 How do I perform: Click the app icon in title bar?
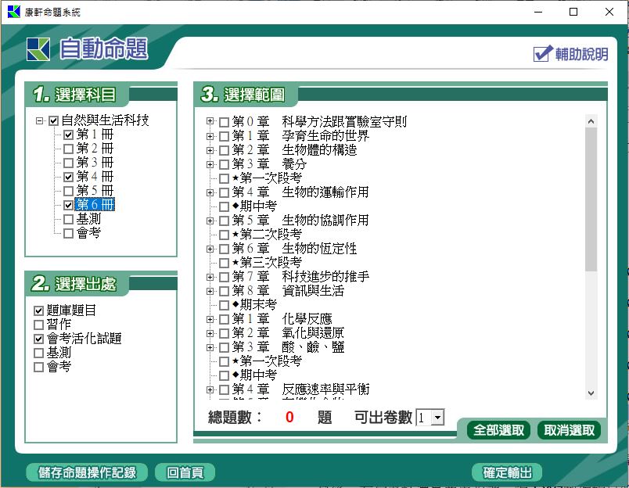(13, 12)
